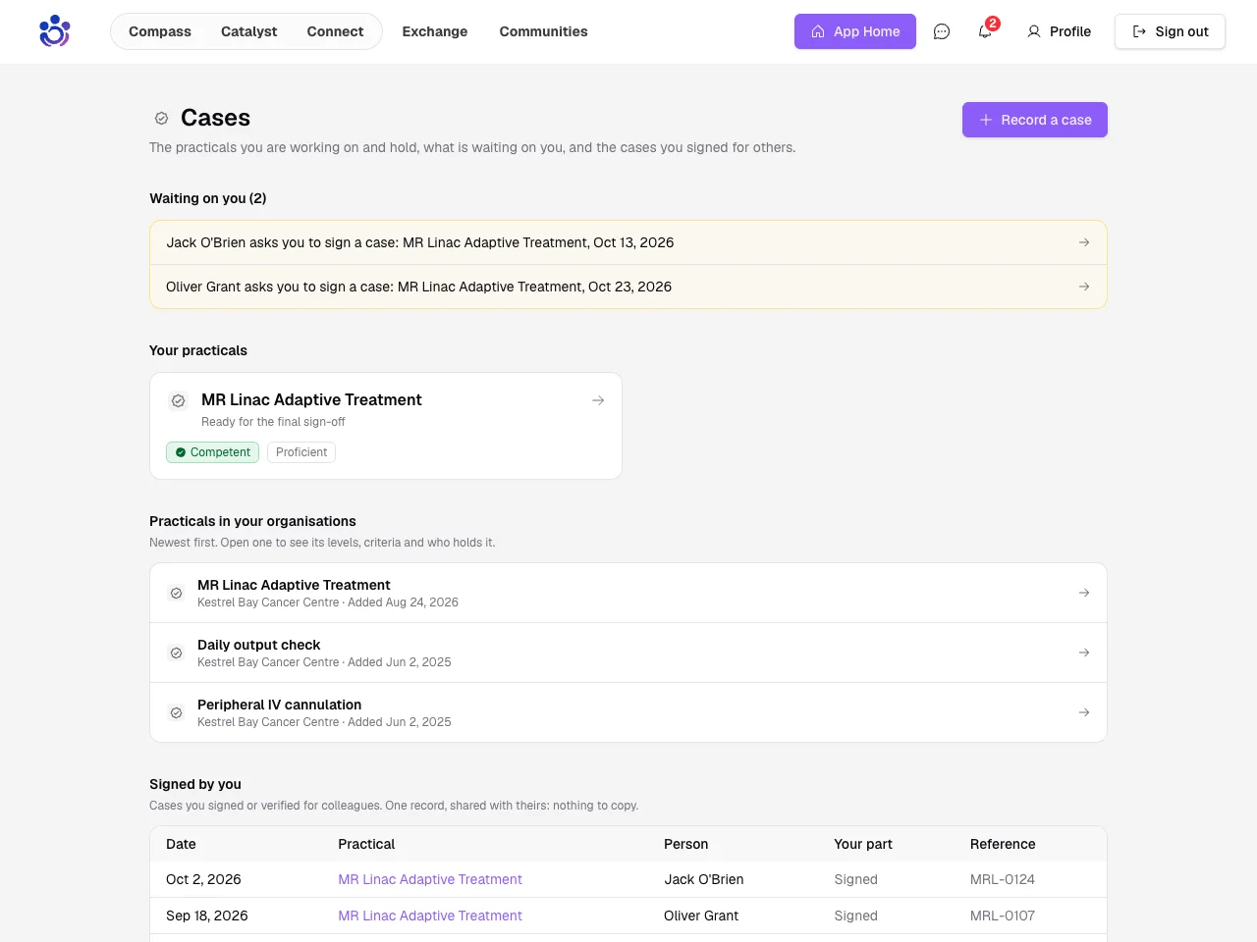Click the Practical column header
Viewport: 1257px width, 942px height.
pos(366,844)
